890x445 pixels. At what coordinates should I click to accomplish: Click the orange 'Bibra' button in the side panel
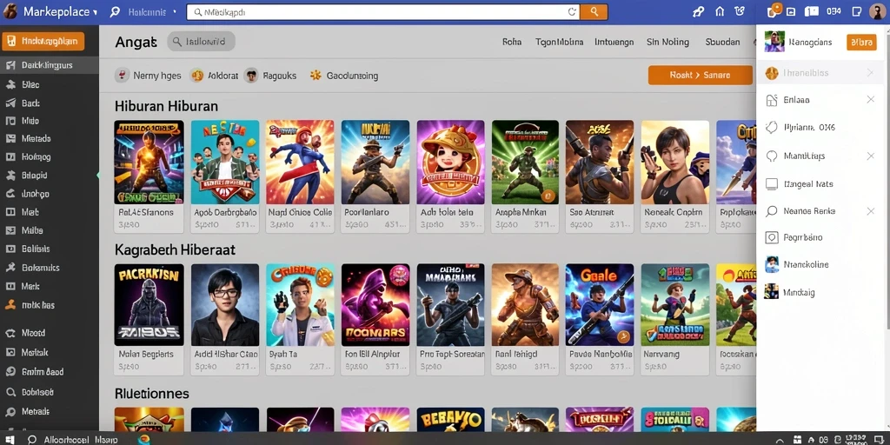[861, 43]
